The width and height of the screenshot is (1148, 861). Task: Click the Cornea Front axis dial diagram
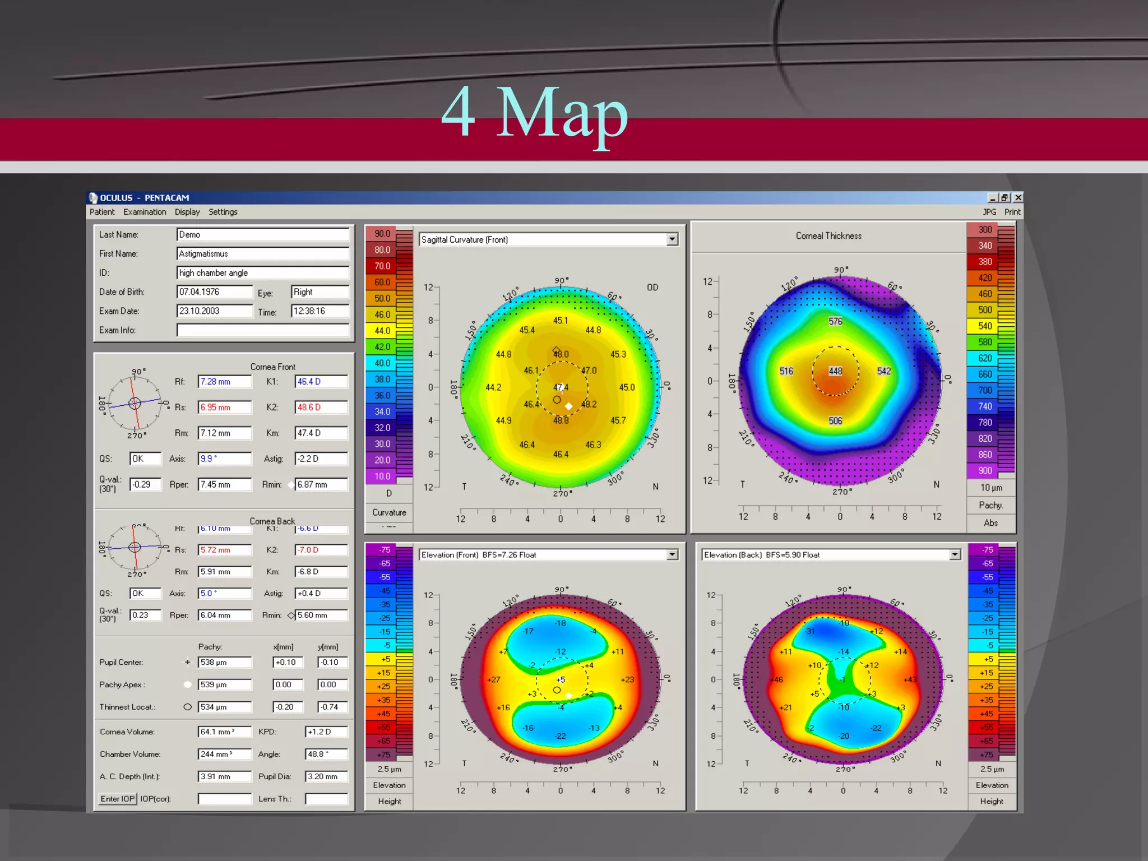pyautogui.click(x=135, y=403)
